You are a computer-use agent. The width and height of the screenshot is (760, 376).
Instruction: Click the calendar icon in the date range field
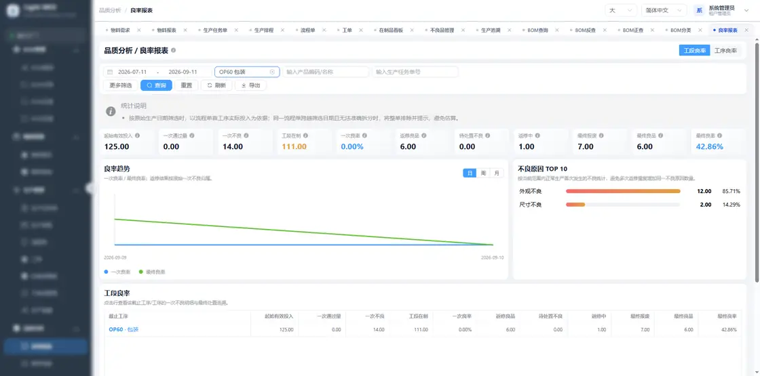(110, 72)
